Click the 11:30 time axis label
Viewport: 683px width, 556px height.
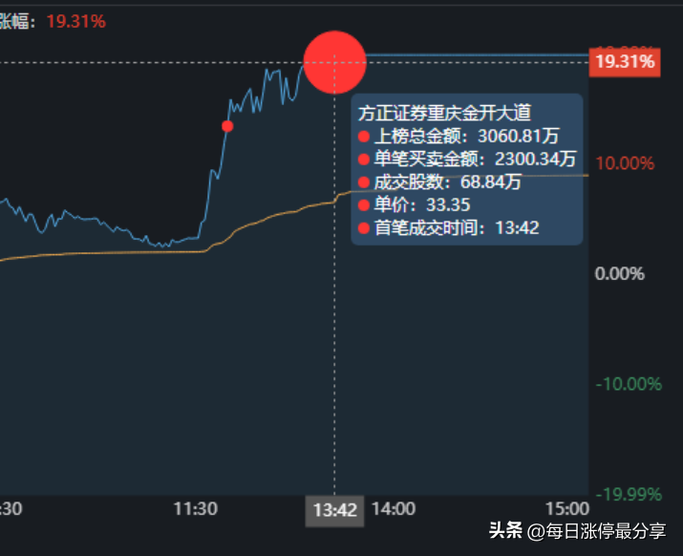tap(195, 509)
